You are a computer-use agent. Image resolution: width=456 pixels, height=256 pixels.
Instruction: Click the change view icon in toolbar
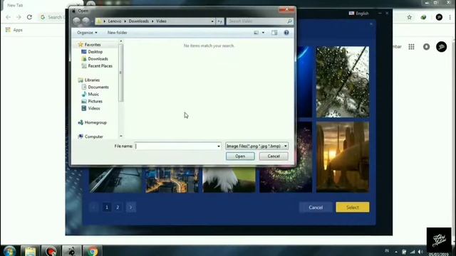click(x=256, y=33)
